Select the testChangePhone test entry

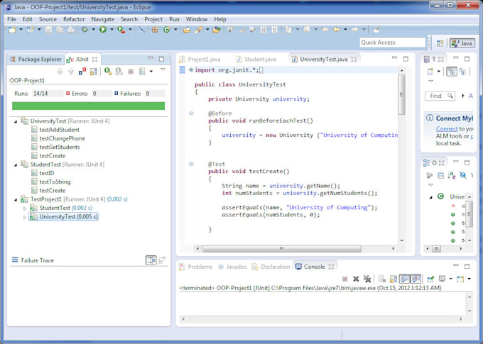tap(62, 138)
